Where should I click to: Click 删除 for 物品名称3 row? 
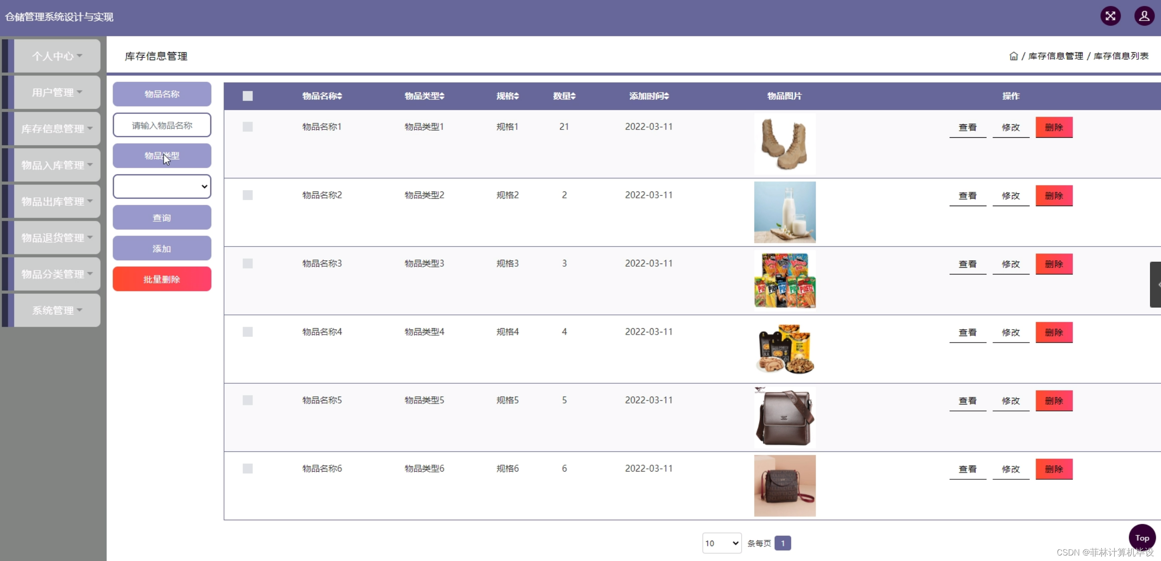(1054, 264)
